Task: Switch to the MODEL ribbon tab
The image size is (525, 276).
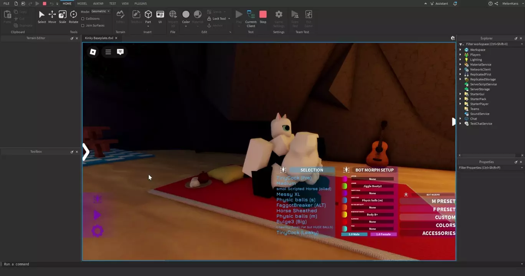Action: pos(82,3)
